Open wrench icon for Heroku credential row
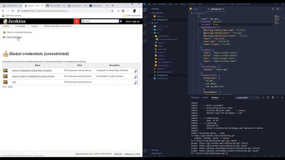Viewport: 285px width, 160px height. click(136, 76)
